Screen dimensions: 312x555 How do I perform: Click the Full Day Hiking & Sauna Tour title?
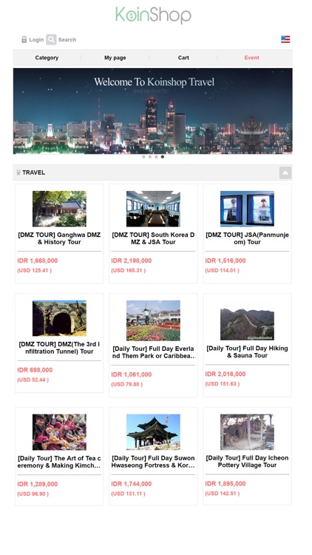[247, 351]
